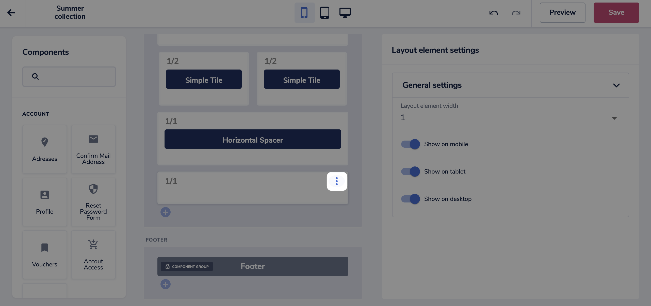Image resolution: width=651 pixels, height=306 pixels.
Task: Add a layout element below the empty 1/1 row
Action: pyautogui.click(x=166, y=212)
